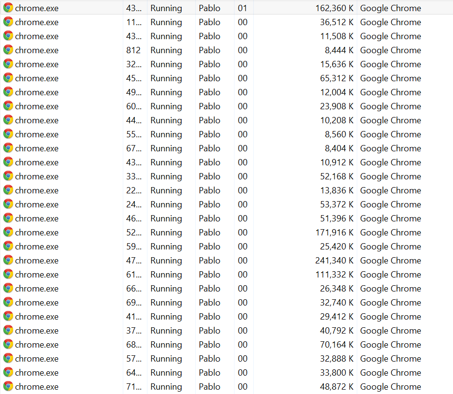Click chrome.exe name in the 8,560 K row

37,134
